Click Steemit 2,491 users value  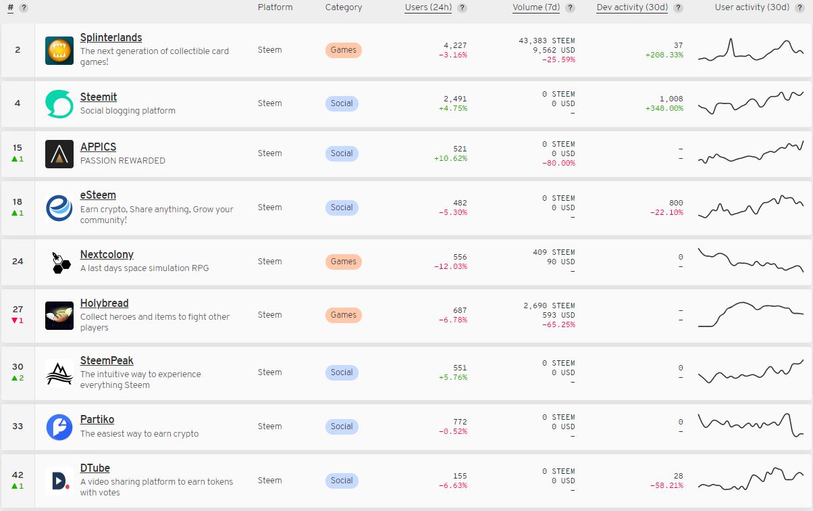(455, 99)
